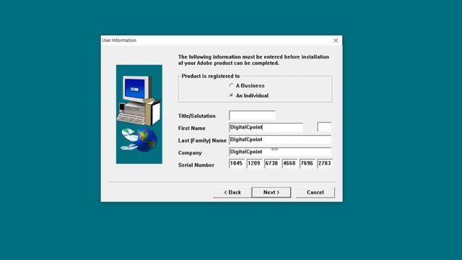Click the User Information title text
Image resolution: width=462 pixels, height=260 pixels.
tap(119, 40)
